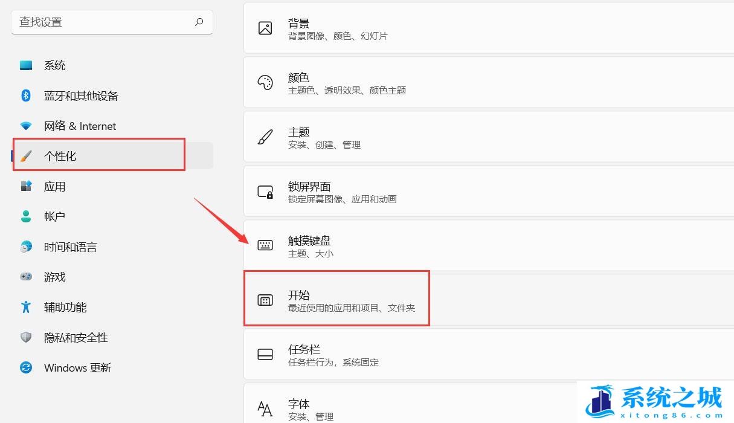The image size is (734, 423).
Task: Click the 时间和语言 globe clock icon
Action: click(x=26, y=247)
